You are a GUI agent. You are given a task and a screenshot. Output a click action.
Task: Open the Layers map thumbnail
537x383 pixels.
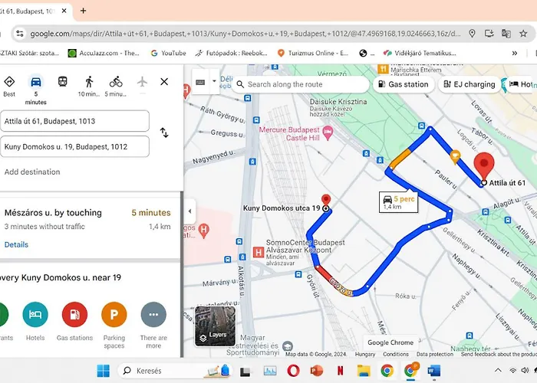click(x=215, y=326)
